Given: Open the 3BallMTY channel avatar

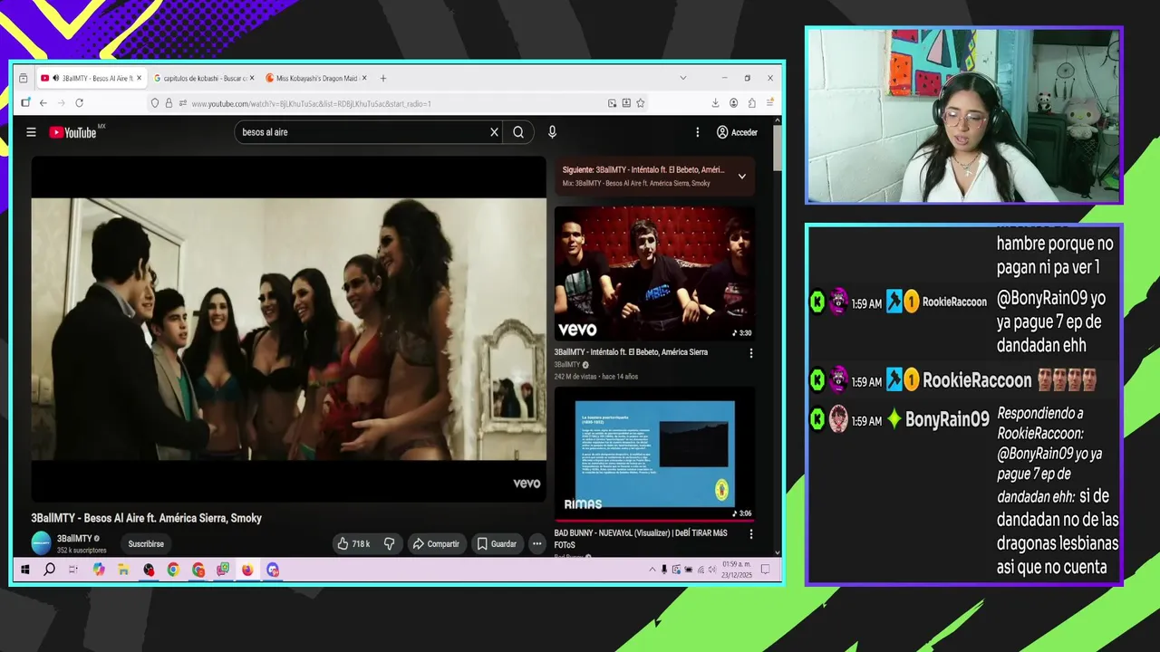Looking at the screenshot, I should (x=42, y=543).
